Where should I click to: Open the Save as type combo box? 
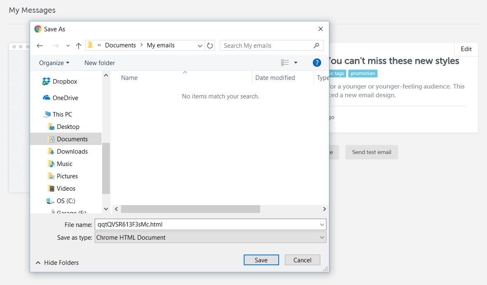[210, 238]
